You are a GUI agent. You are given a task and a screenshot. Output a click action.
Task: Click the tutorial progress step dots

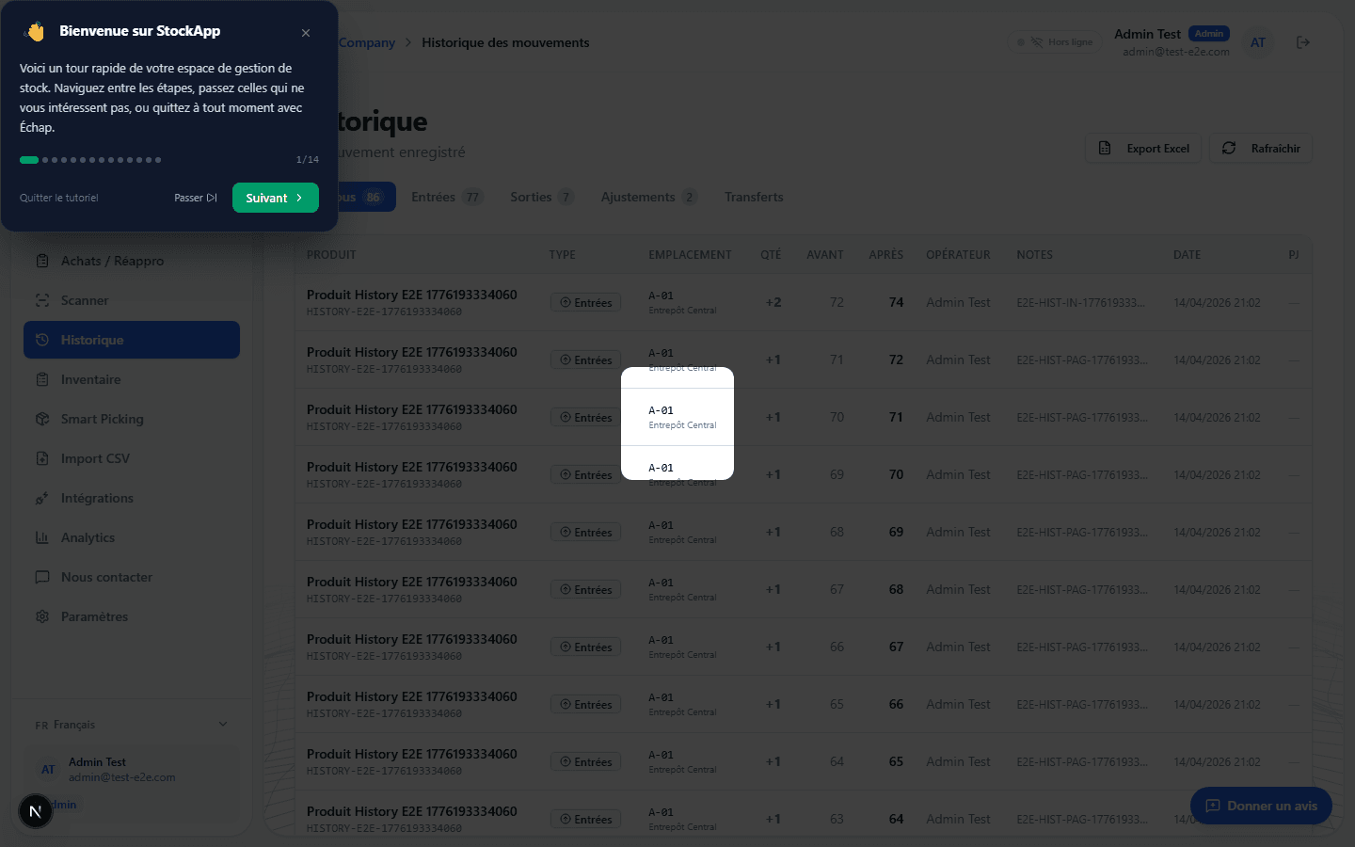click(x=91, y=160)
